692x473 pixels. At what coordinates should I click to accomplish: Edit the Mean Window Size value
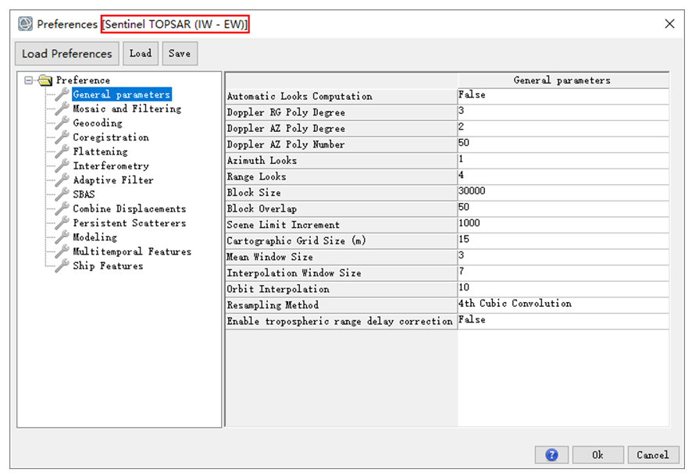563,256
